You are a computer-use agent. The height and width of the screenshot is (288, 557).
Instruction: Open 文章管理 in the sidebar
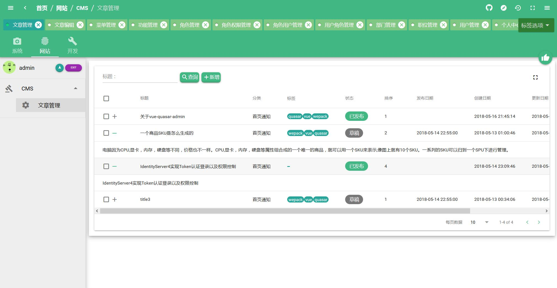50,105
